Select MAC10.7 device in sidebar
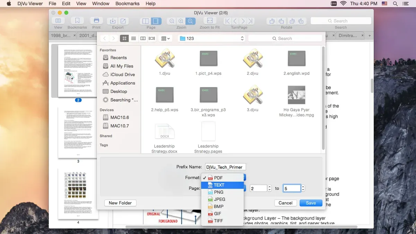 tap(119, 126)
